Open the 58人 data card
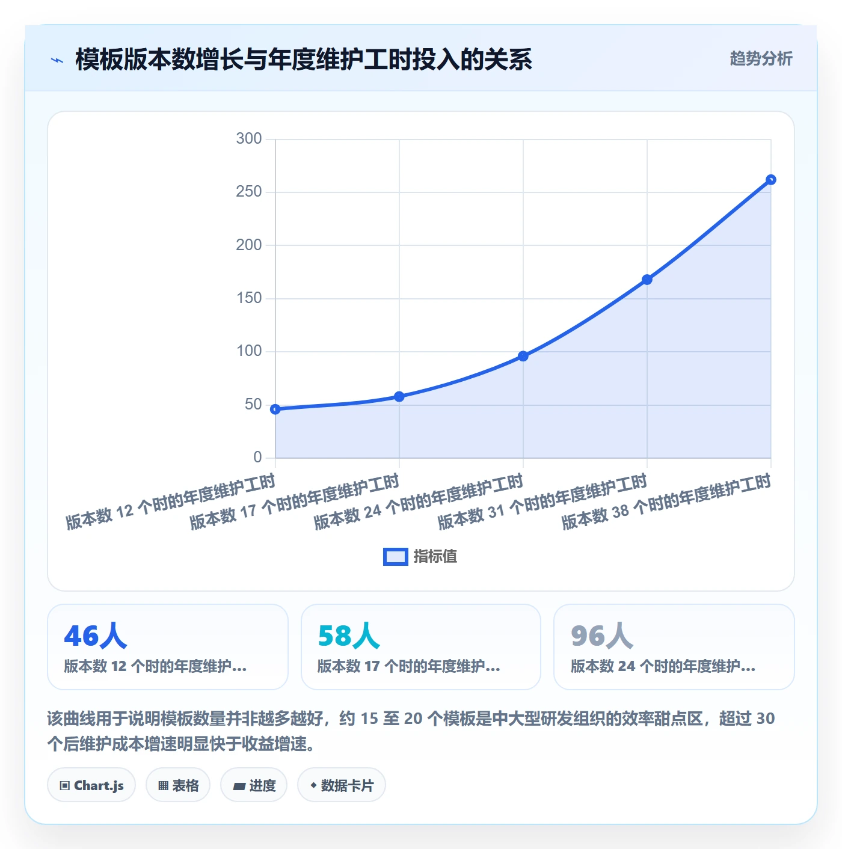 tap(421, 647)
